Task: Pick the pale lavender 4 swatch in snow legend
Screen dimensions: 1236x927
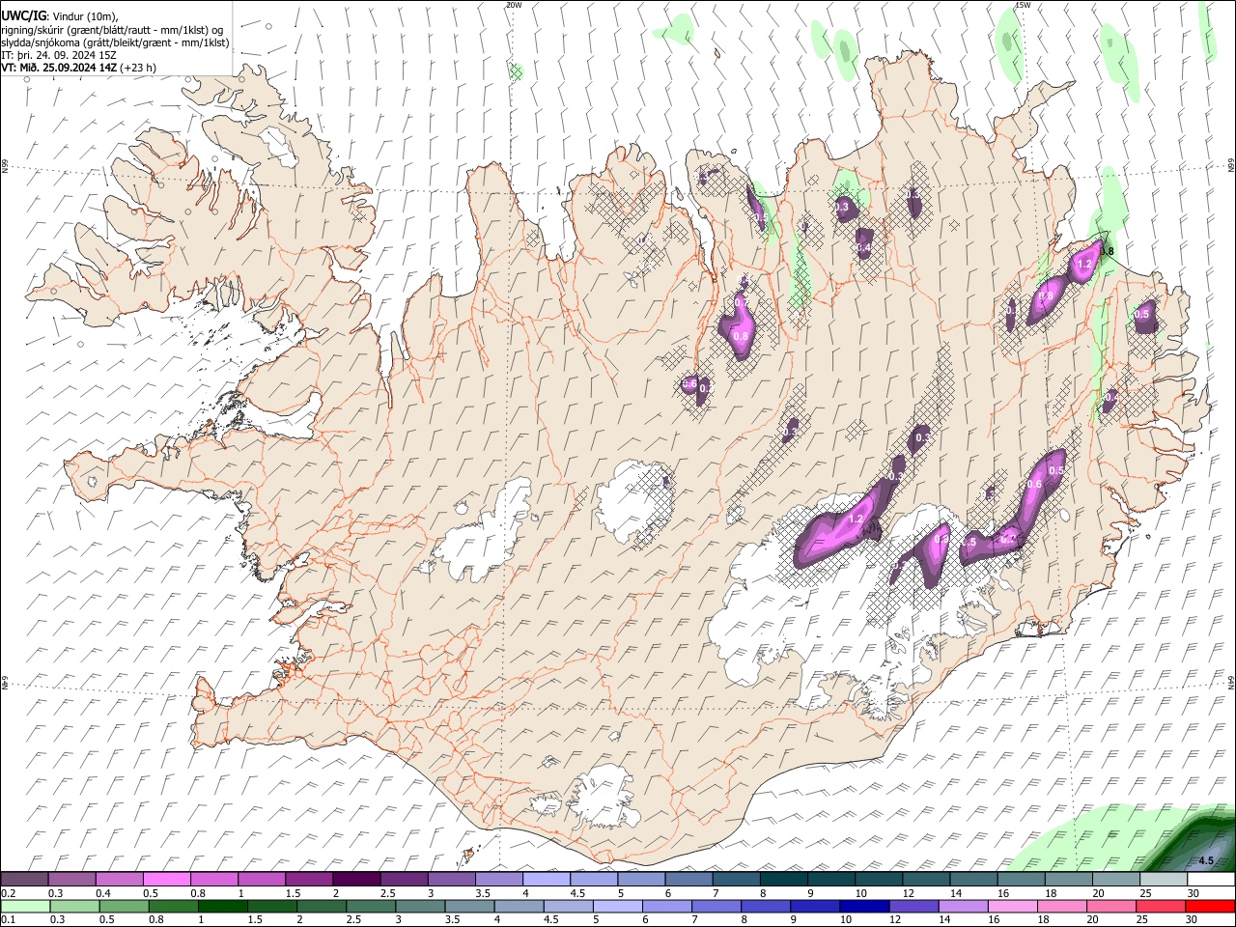Action: coord(547,879)
